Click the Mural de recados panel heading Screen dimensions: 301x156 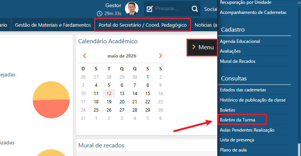tap(101, 145)
